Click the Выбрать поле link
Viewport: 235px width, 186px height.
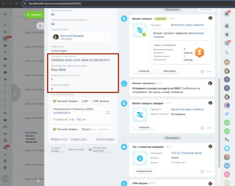click(x=59, y=139)
